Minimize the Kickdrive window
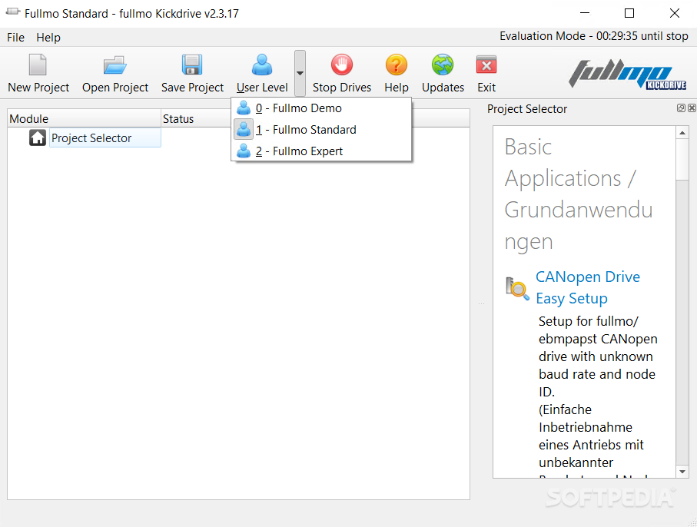The width and height of the screenshot is (697, 527). pyautogui.click(x=585, y=13)
